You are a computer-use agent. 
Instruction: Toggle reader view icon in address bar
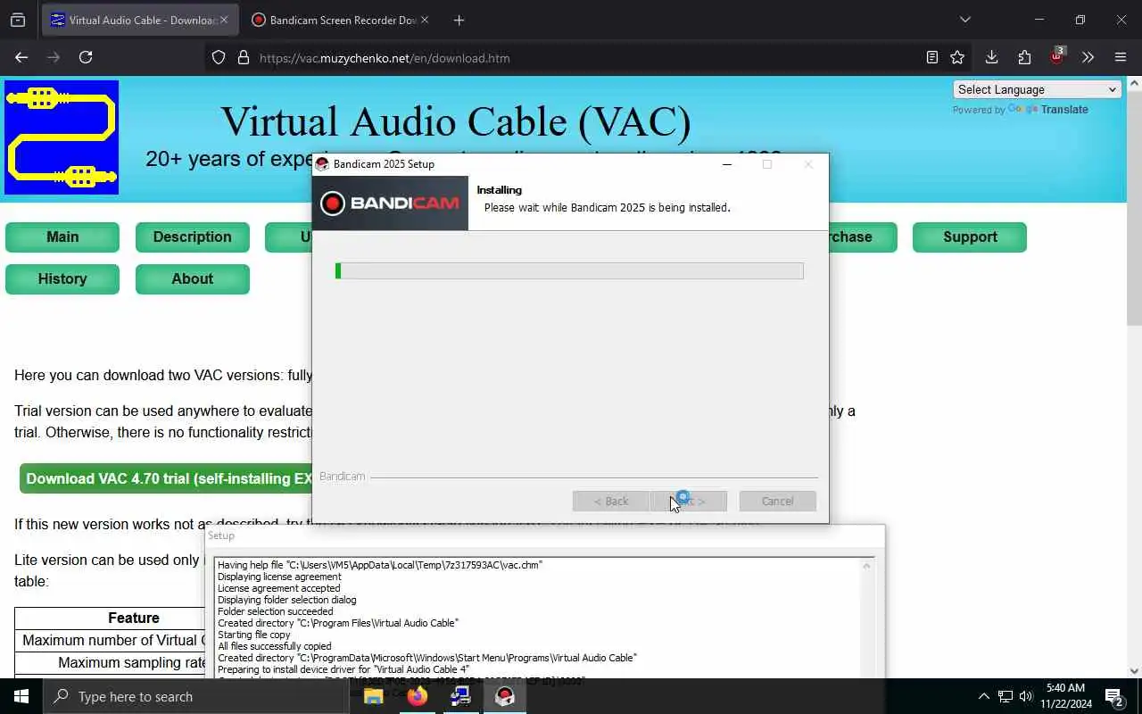point(931,58)
